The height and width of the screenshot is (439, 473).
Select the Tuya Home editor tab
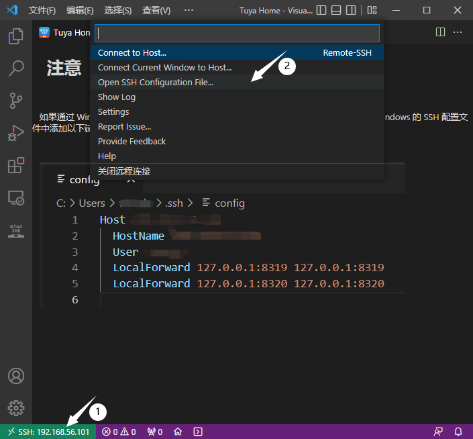[64, 32]
